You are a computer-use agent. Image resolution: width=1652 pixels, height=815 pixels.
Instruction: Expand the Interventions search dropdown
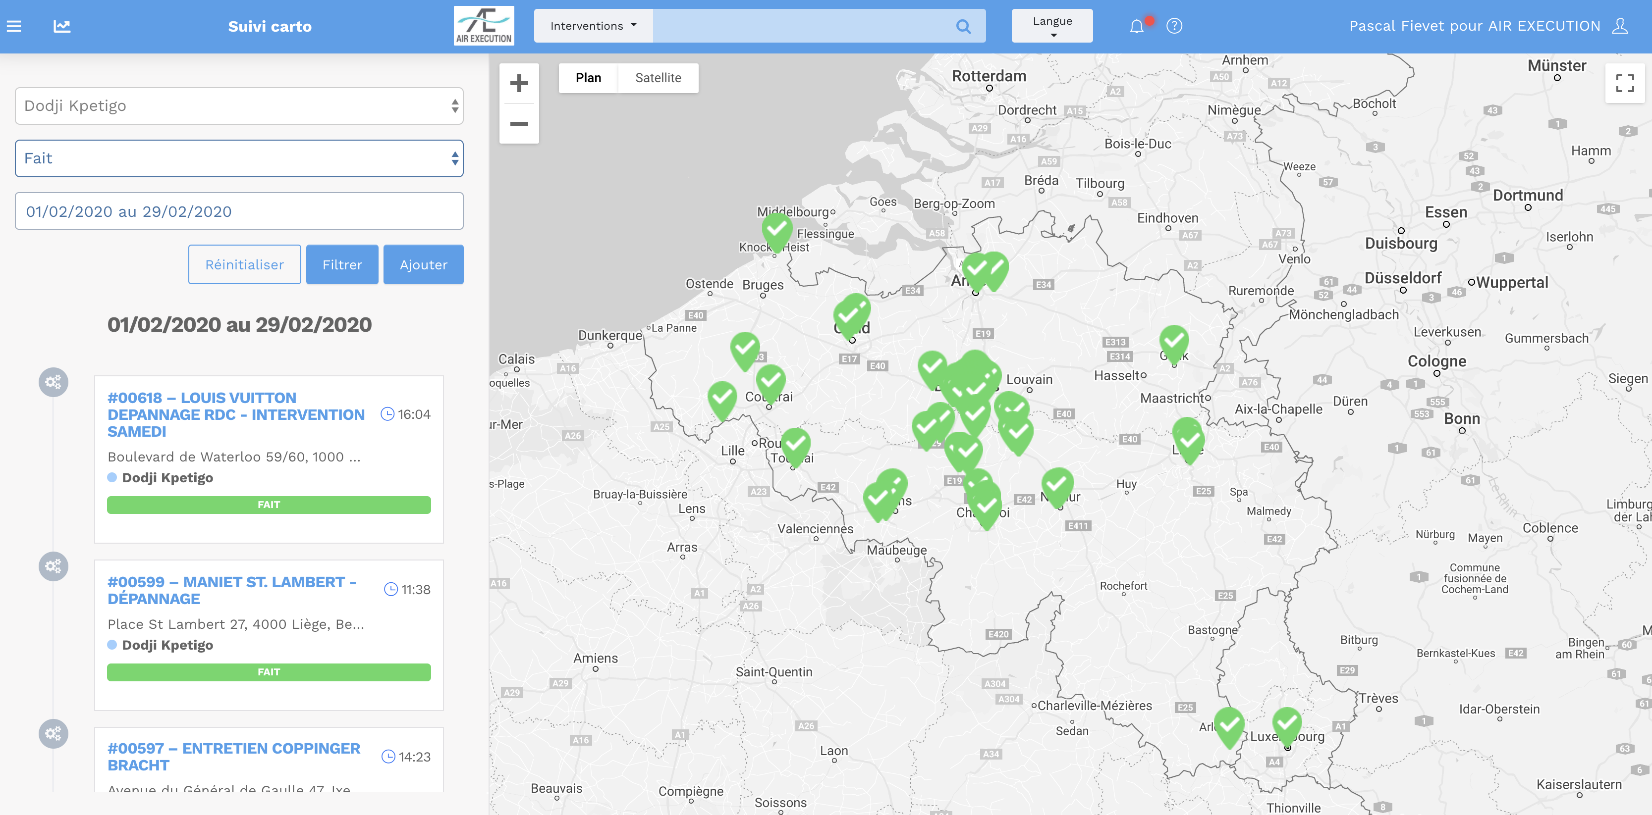(x=593, y=26)
